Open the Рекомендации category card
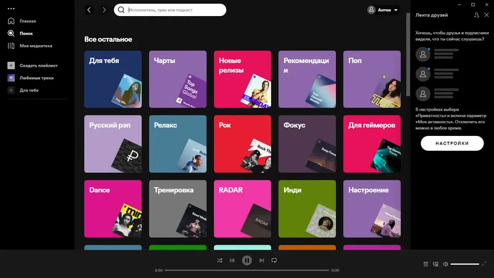 (x=307, y=79)
